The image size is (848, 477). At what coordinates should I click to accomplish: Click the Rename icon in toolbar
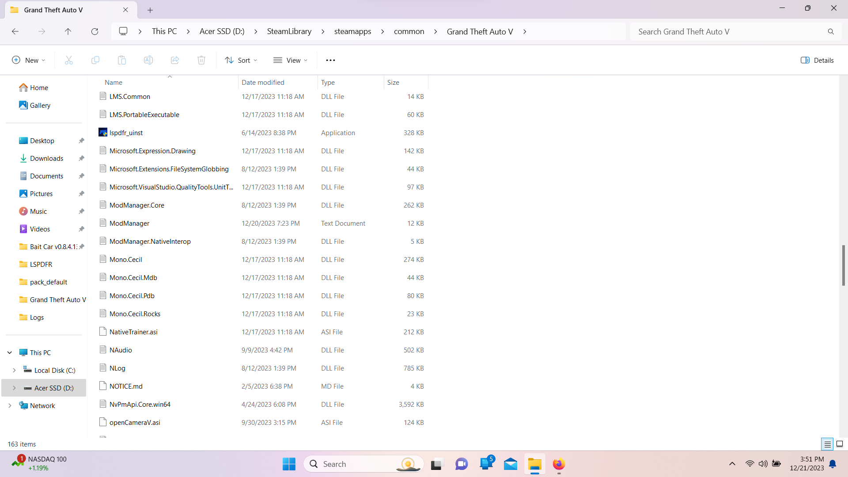point(148,60)
